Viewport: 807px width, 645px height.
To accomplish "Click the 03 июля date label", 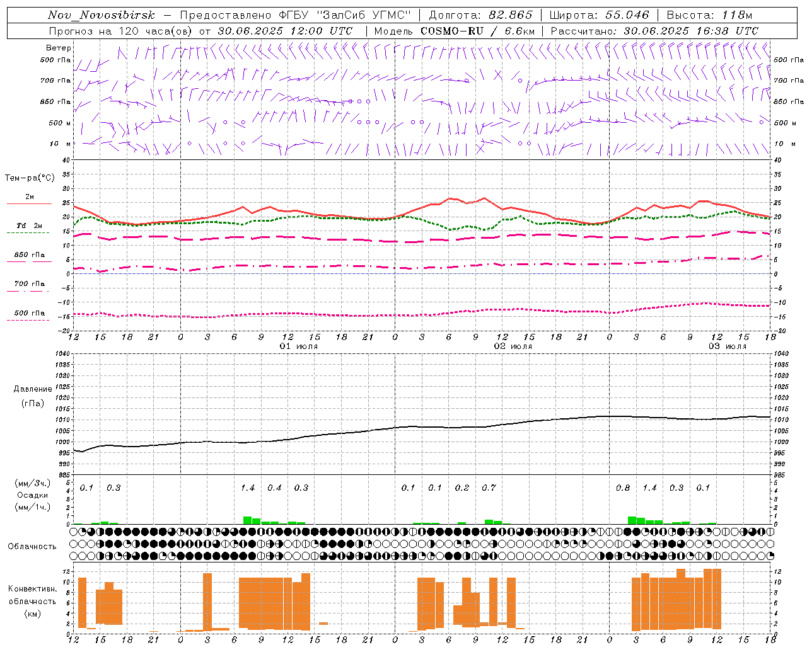I will point(728,346).
